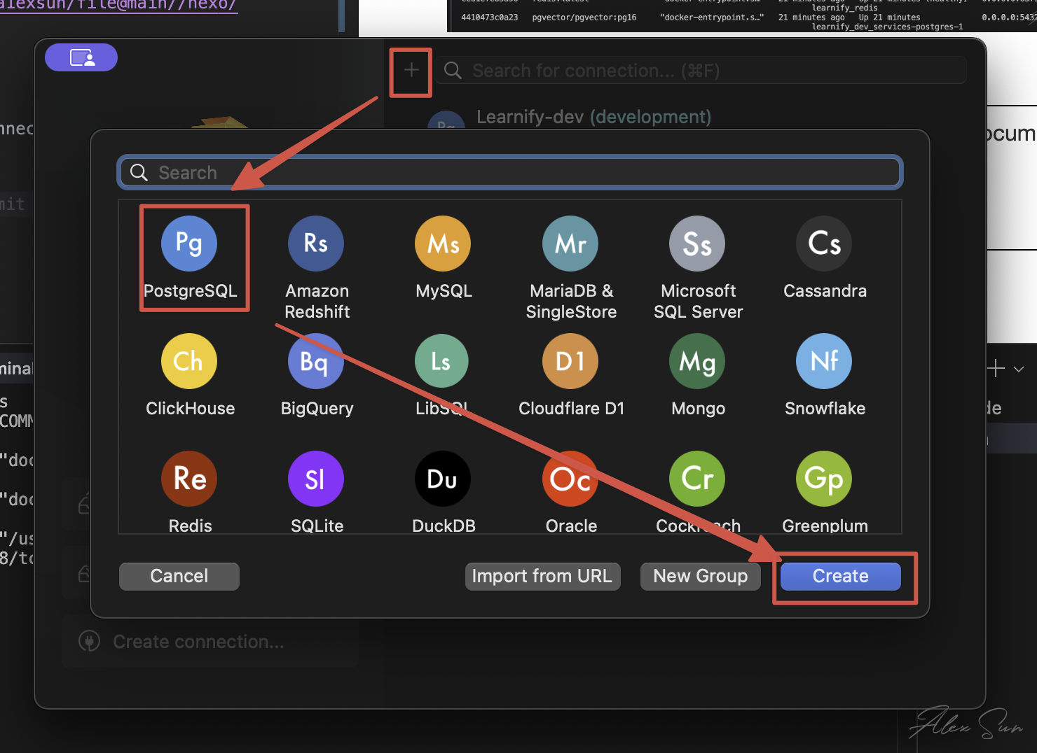The height and width of the screenshot is (753, 1037).
Task: Pick the MariaDB & SingleStore icon
Action: 570,244
